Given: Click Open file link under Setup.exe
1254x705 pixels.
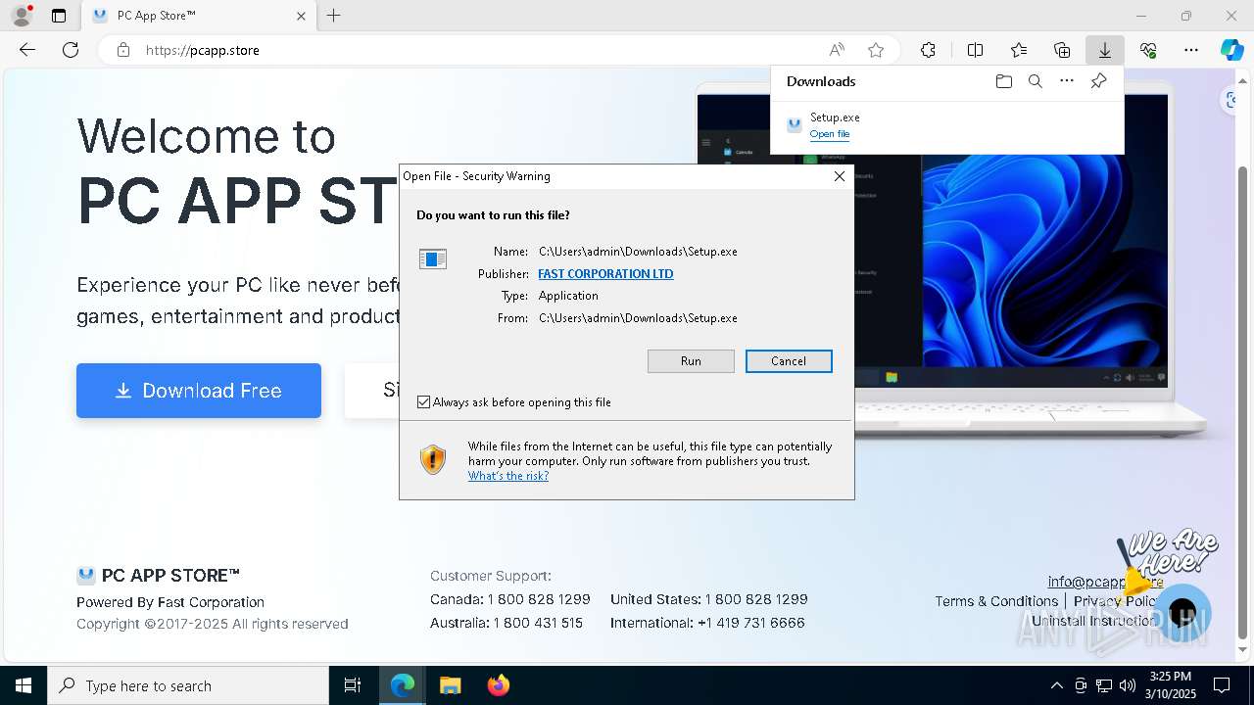Looking at the screenshot, I should (x=830, y=134).
